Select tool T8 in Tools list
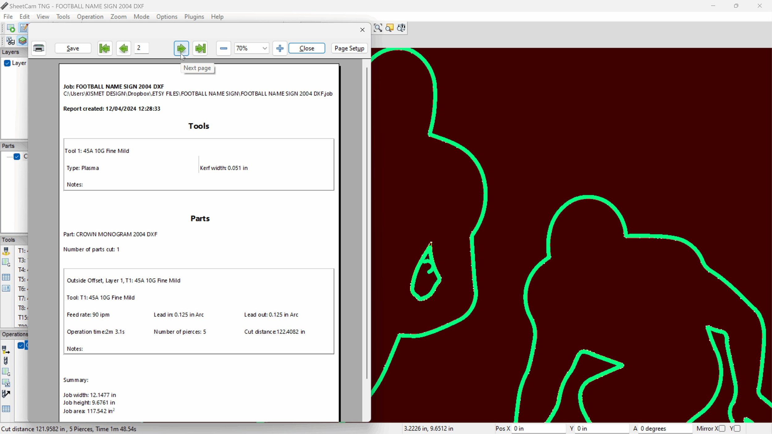Viewport: 772px width, 434px height. (22, 308)
